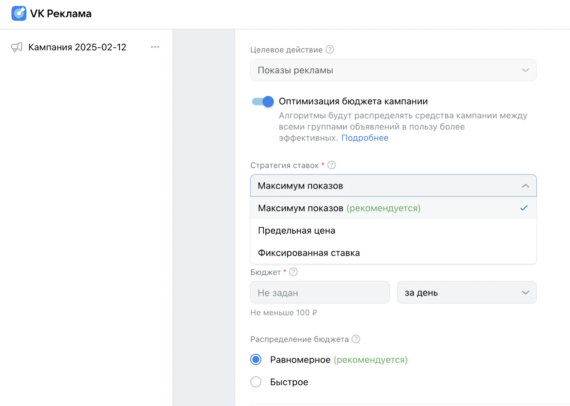
Task: Select Кампания 2025-02-12 in sidebar
Action: [x=77, y=47]
